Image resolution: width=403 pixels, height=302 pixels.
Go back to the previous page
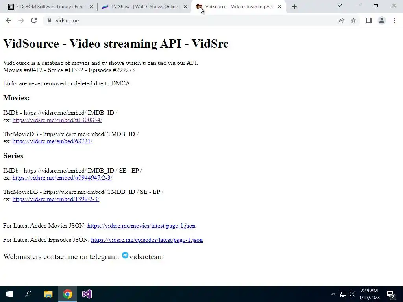[x=9, y=20]
